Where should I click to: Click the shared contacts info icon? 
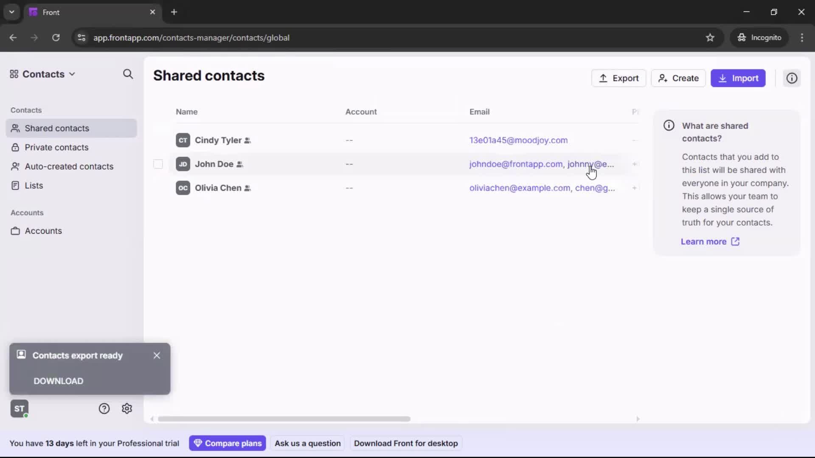[x=792, y=78]
